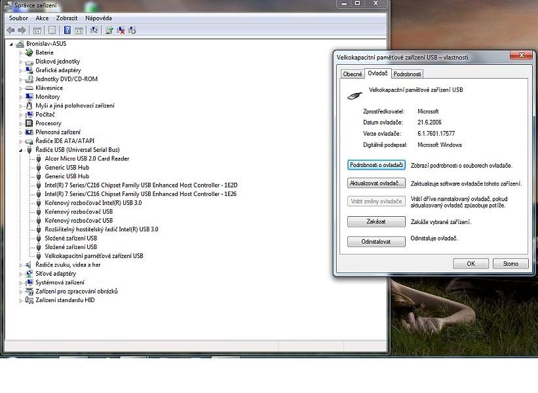Click the Jednotky DVD/CD-ROM drive icon

pyautogui.click(x=29, y=79)
